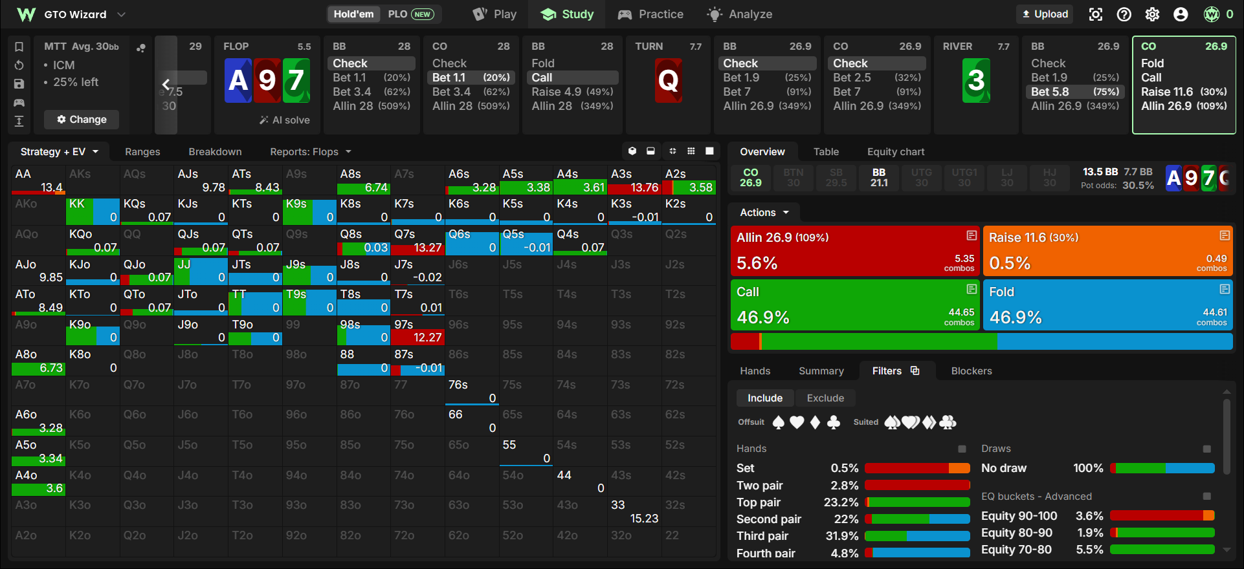Select the Q turn card
Viewport: 1244px width, 569px height.
click(668, 81)
